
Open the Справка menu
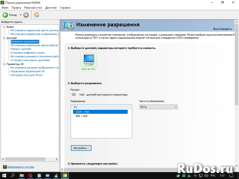65,8
